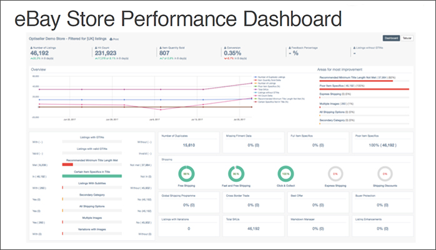Click the Listings with Variations card
The image size is (436, 250).
coord(189,226)
